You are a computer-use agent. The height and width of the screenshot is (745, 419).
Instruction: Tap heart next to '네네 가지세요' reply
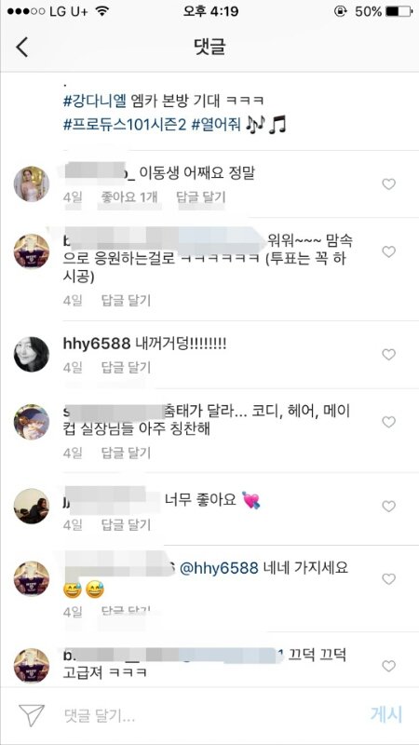click(x=388, y=579)
